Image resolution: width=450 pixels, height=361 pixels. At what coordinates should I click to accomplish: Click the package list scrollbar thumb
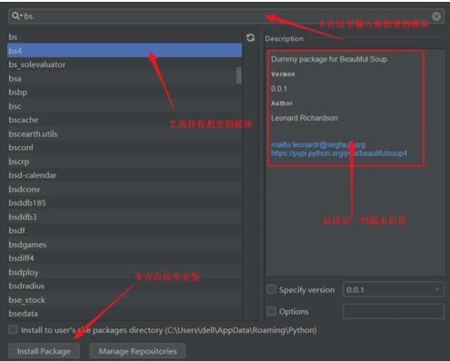click(x=239, y=75)
